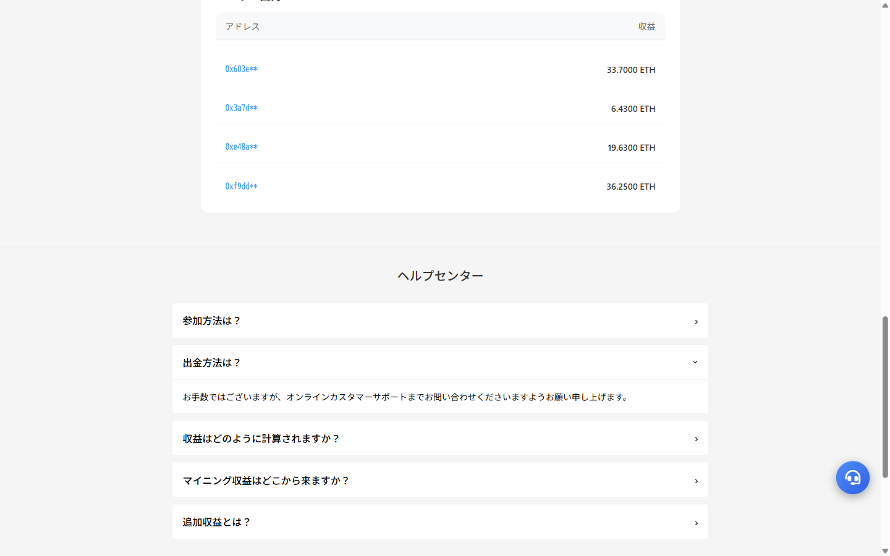The height and width of the screenshot is (556, 890).
Task: Open address link 0x3a7d**
Action: coord(241,108)
